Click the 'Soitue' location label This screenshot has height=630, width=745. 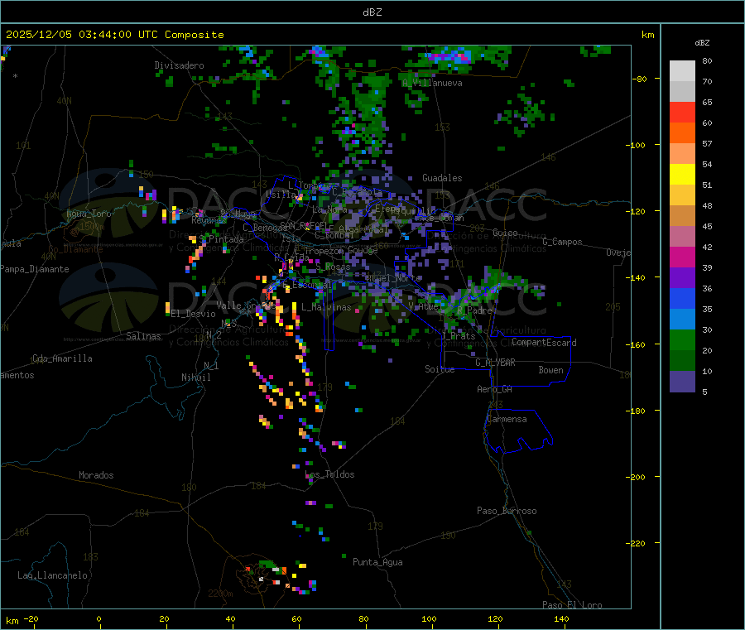440,369
